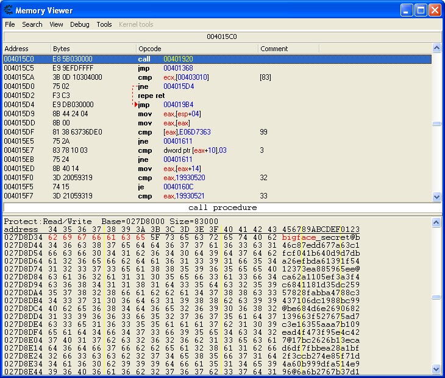Click the call target 00401920
The height and width of the screenshot is (378, 445).
[x=178, y=59]
